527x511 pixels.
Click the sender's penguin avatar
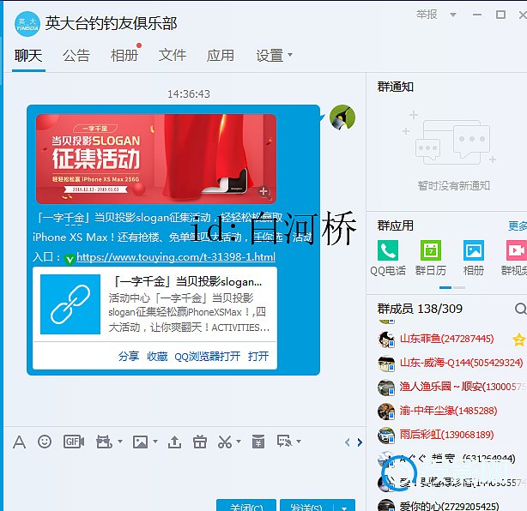[342, 117]
